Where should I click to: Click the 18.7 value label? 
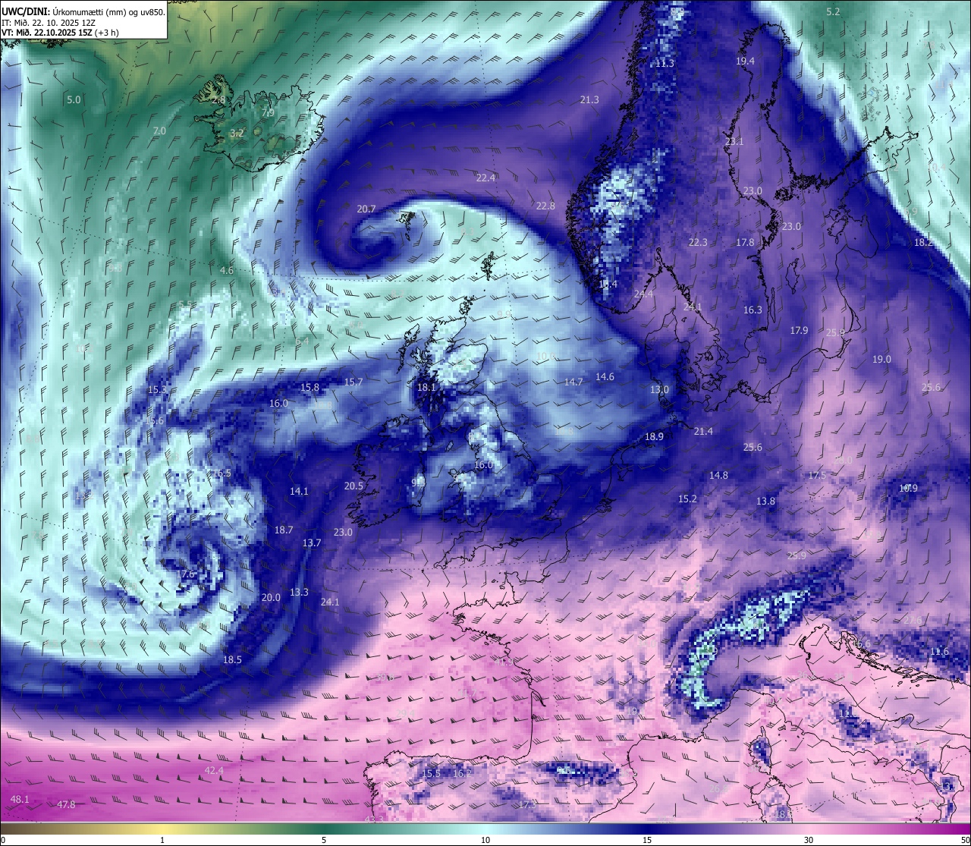(284, 530)
